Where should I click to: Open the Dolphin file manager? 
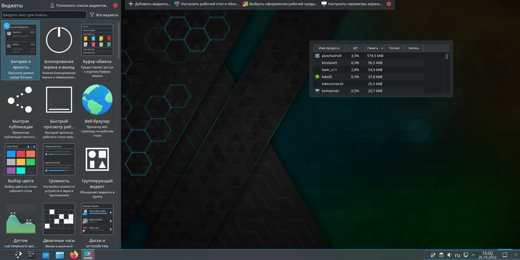point(60,255)
